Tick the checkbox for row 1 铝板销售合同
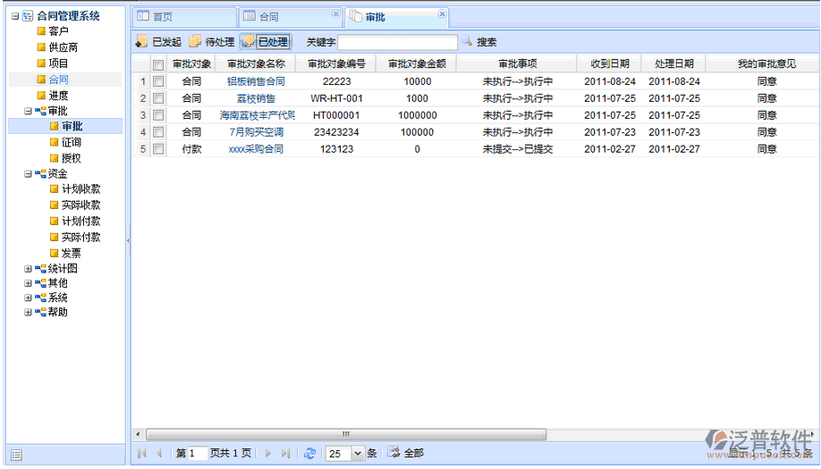This screenshot has height=469, width=821. pos(158,81)
